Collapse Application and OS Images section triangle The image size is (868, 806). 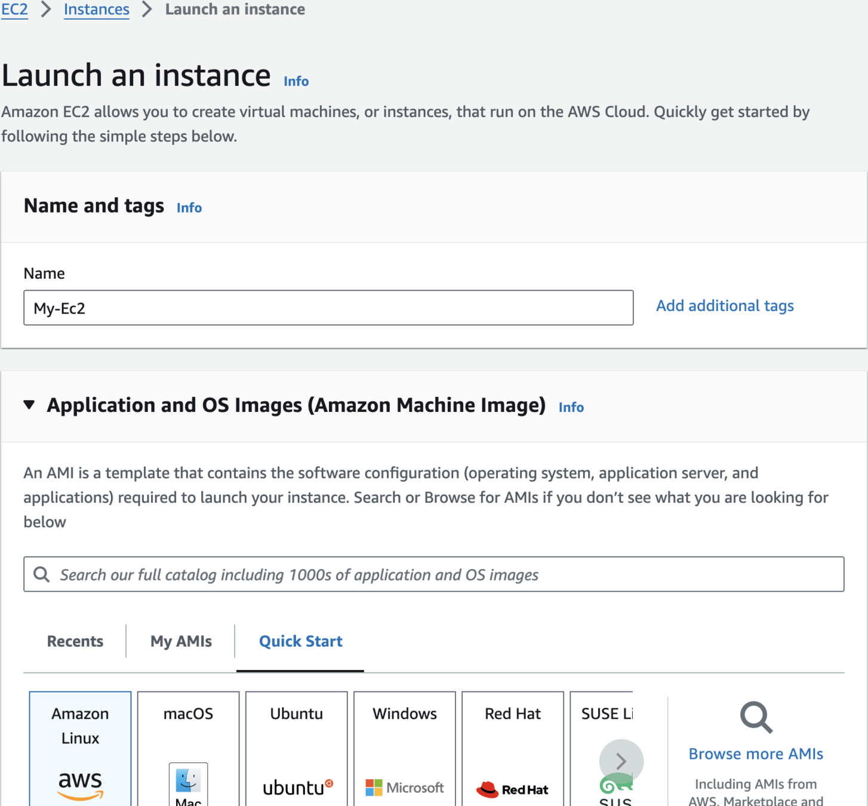pyautogui.click(x=29, y=405)
